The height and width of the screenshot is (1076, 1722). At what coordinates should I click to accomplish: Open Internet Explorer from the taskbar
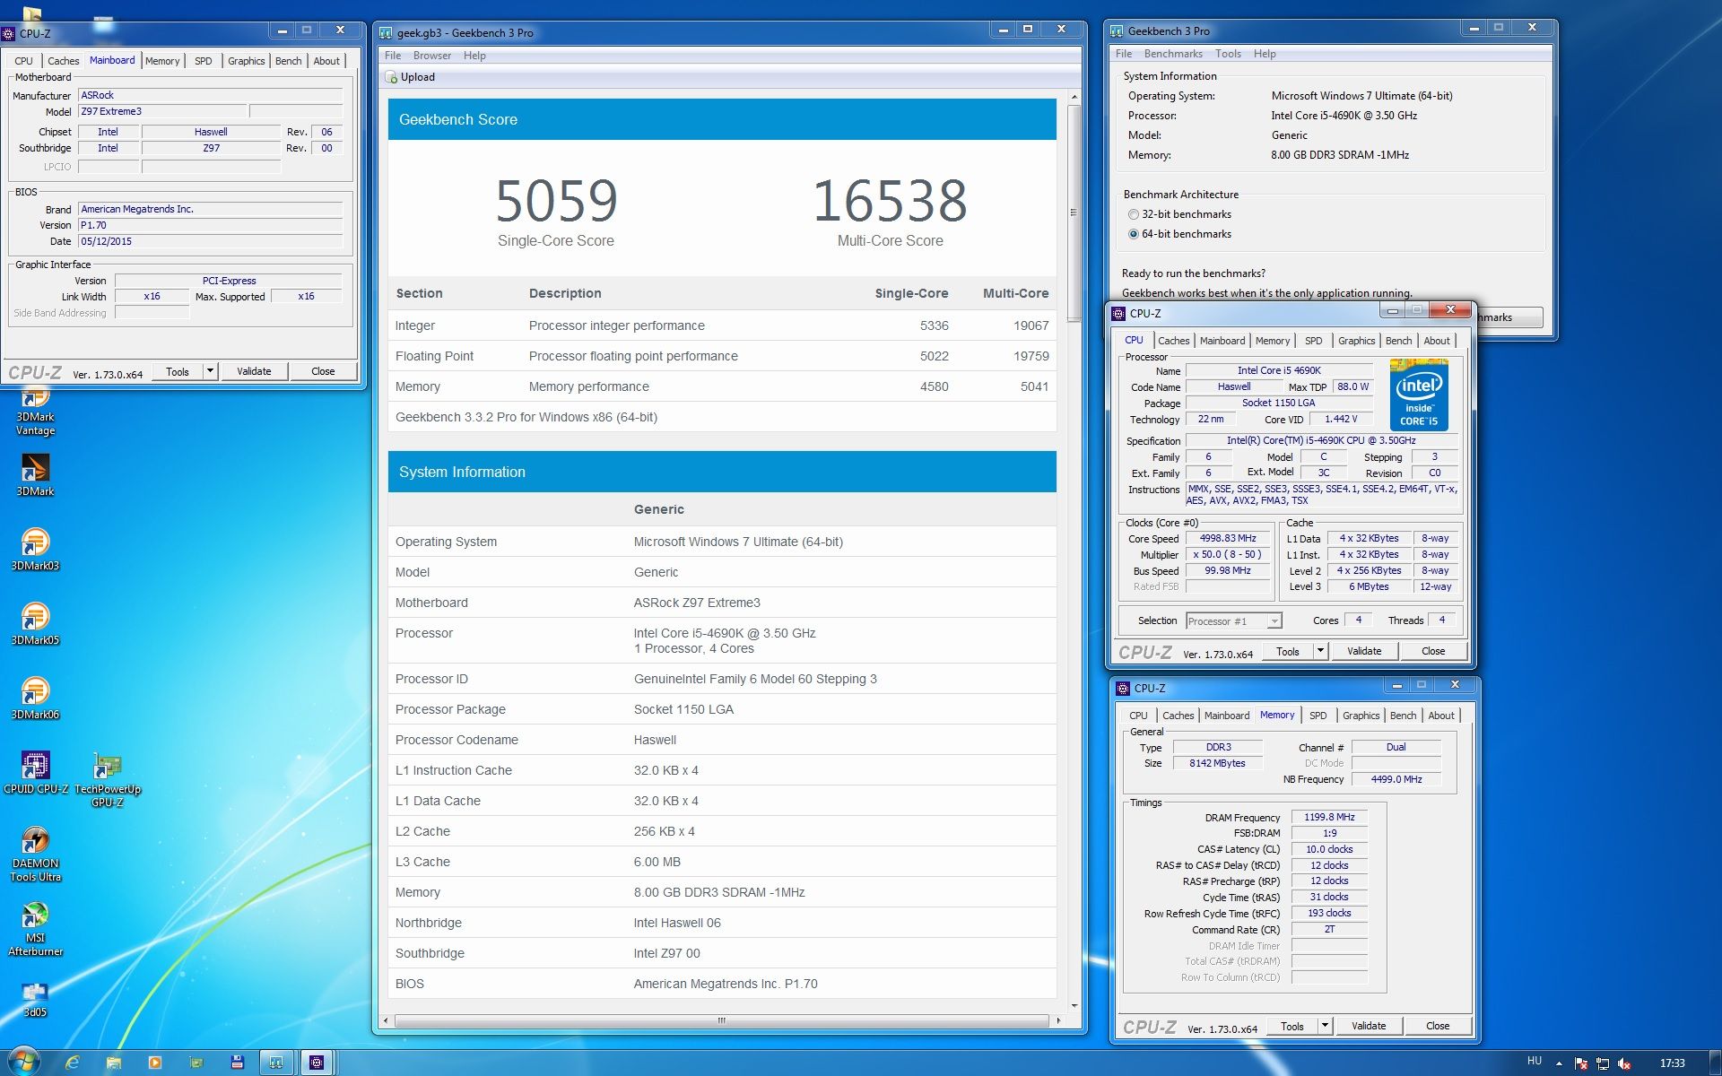[73, 1063]
